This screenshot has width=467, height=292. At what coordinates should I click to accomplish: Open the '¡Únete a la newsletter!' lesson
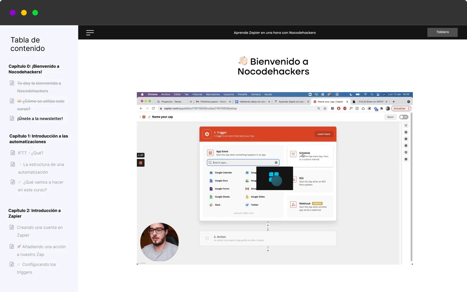coord(40,119)
